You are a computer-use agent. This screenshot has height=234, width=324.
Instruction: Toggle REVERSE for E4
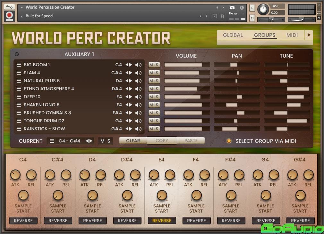[162, 221]
